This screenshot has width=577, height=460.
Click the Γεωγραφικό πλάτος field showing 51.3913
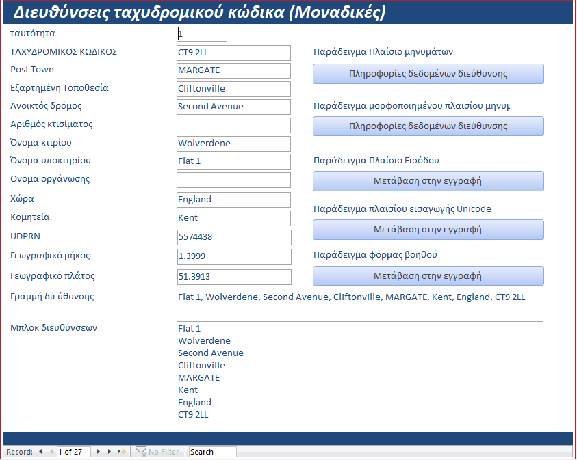coord(234,277)
